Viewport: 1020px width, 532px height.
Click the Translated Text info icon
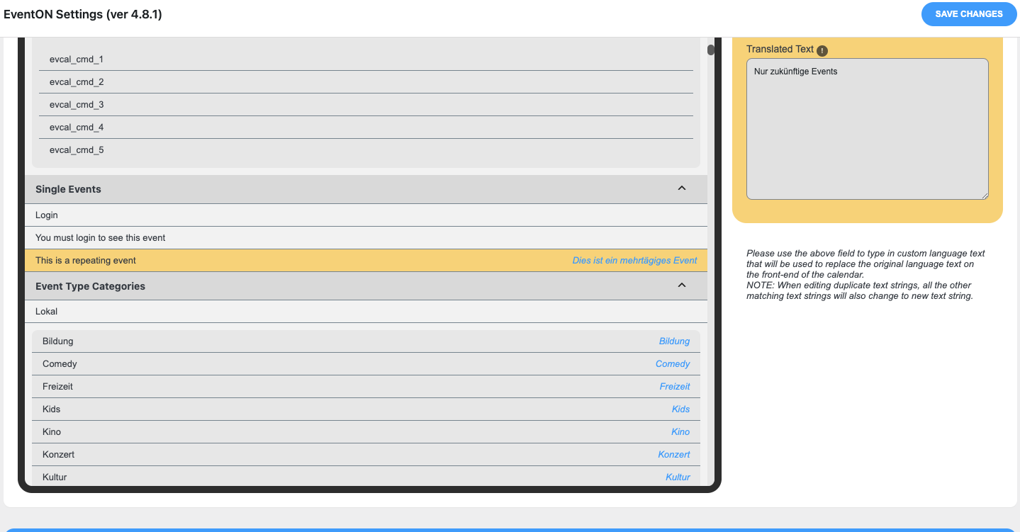tap(822, 50)
